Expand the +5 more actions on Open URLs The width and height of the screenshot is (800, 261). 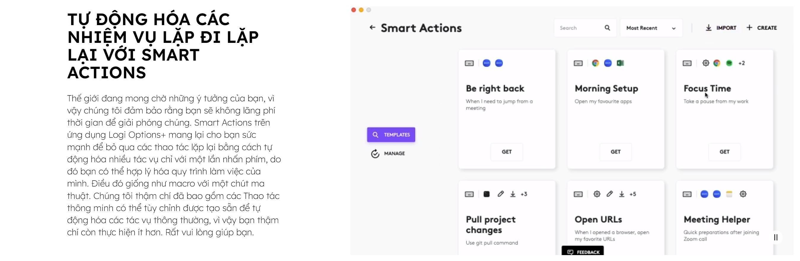633,194
